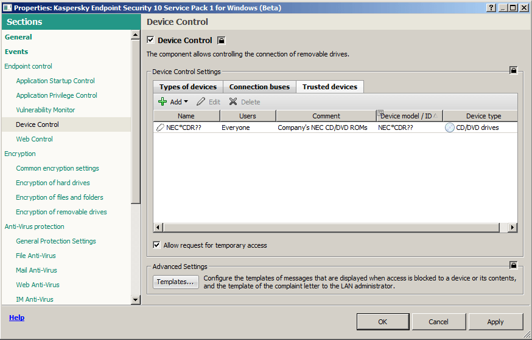Open the Mail Anti-Virus section

click(37, 270)
